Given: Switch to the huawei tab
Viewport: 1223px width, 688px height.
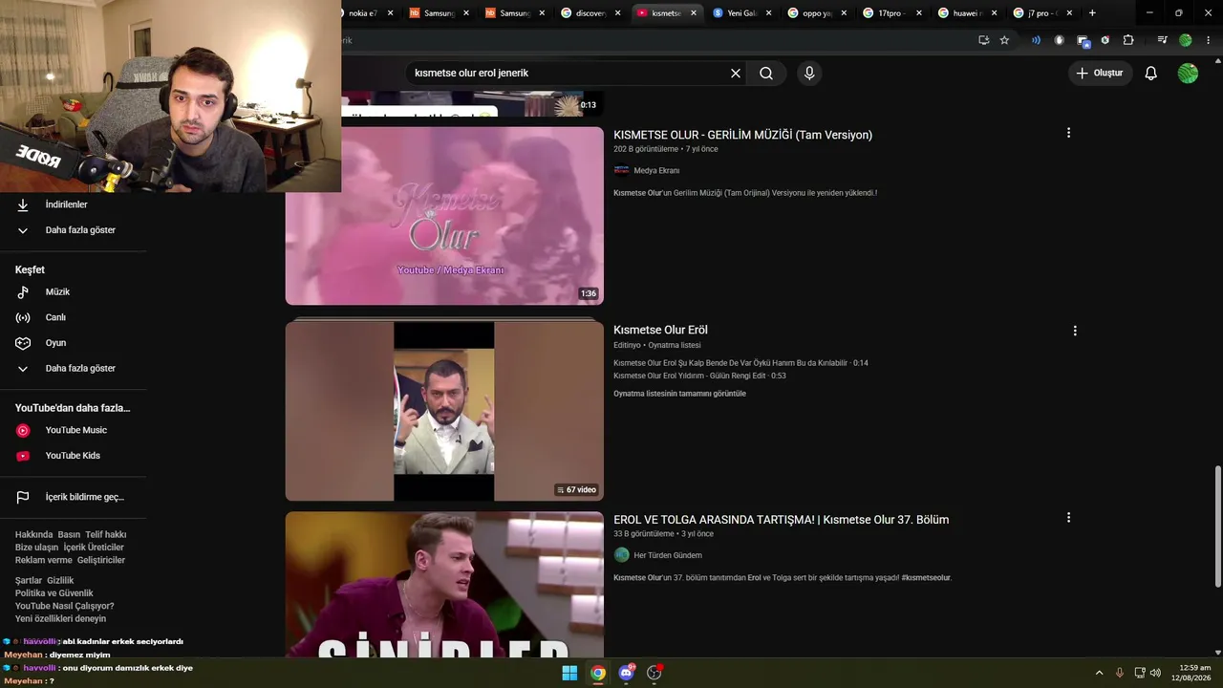Looking at the screenshot, I should [x=962, y=13].
